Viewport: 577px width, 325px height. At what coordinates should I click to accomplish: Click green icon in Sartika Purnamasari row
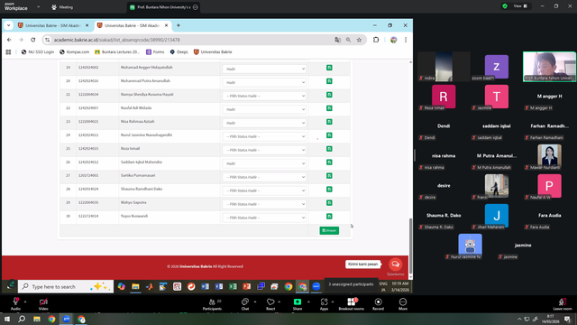point(329,176)
